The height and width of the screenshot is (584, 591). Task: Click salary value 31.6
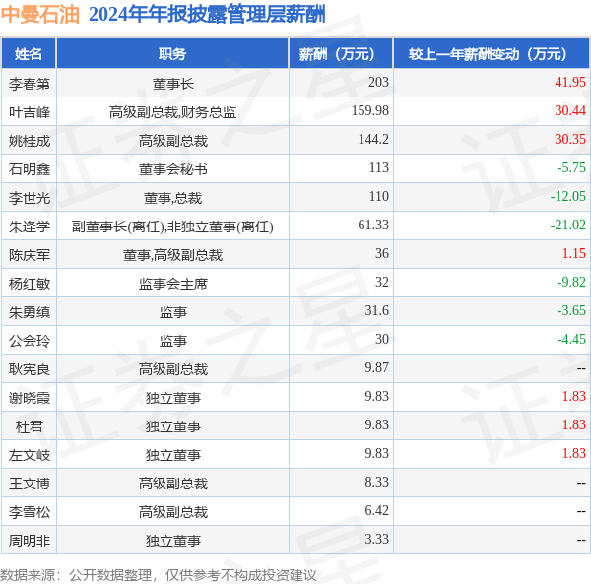point(377,311)
